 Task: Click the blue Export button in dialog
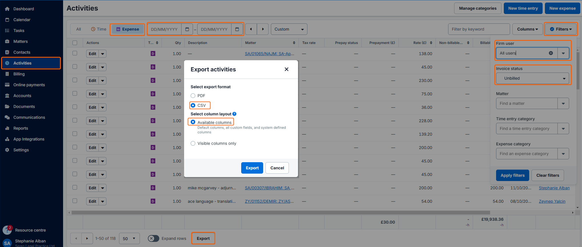point(252,168)
